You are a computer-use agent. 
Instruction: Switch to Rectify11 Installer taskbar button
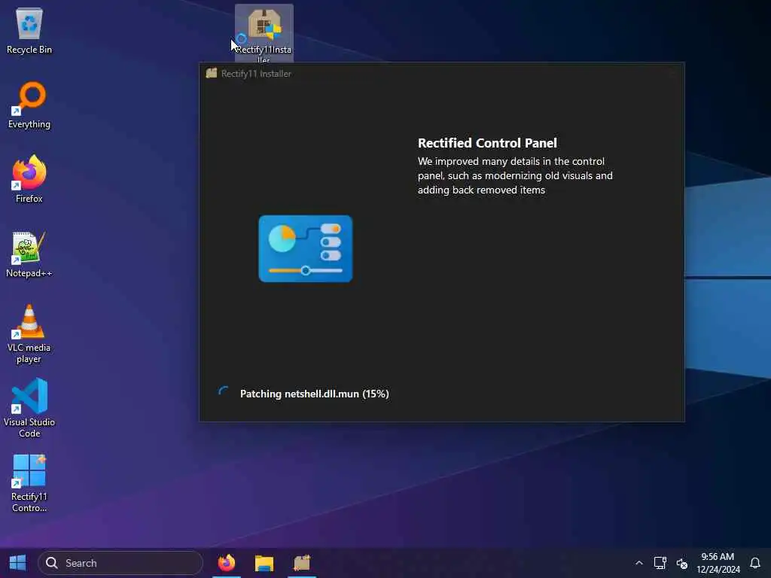pos(302,563)
